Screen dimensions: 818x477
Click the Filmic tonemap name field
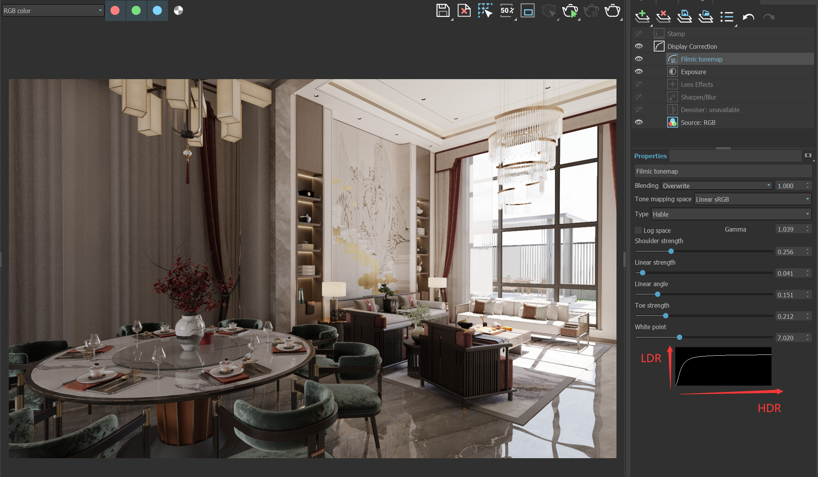(723, 171)
